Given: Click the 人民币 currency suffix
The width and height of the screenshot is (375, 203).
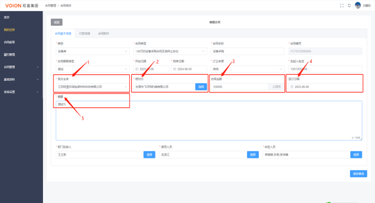Looking at the screenshot, I should pyautogui.click(x=276, y=87).
